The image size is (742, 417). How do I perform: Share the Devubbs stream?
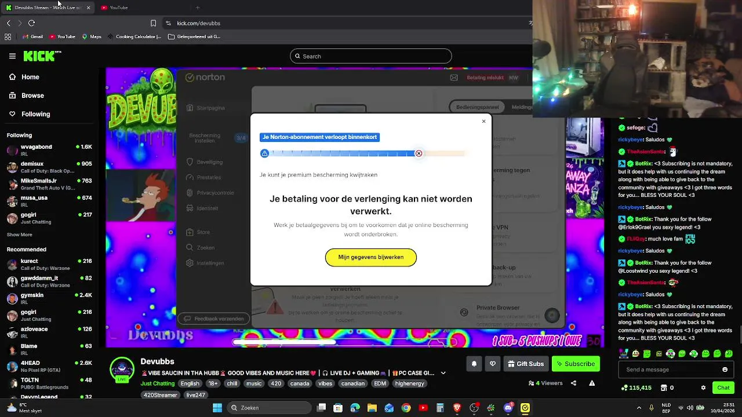pyautogui.click(x=573, y=383)
